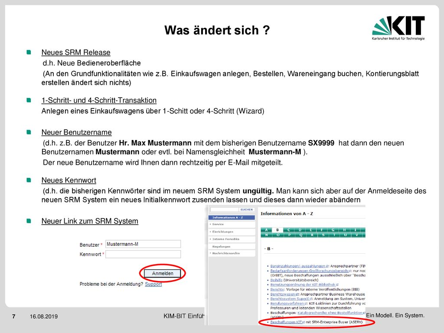The height and width of the screenshot is (333, 444).
Task: Select letter D in the index
Action: tap(300, 230)
